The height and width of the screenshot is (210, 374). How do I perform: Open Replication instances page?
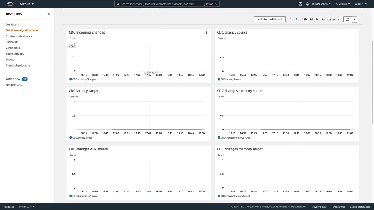19,36
